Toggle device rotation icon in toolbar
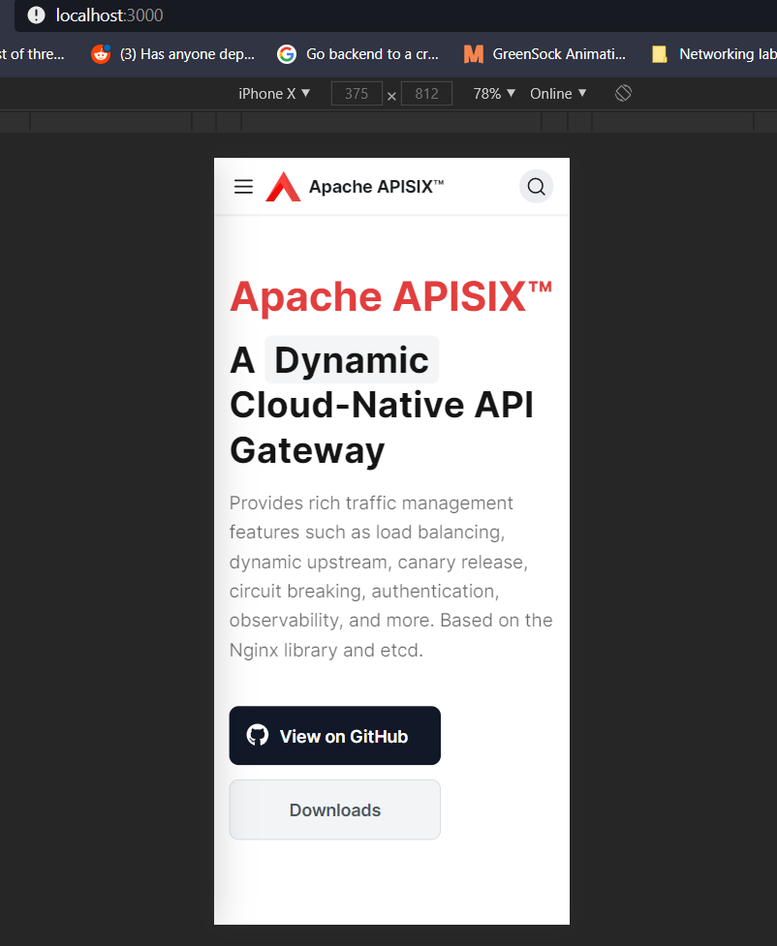Image resolution: width=777 pixels, height=946 pixels. click(623, 94)
